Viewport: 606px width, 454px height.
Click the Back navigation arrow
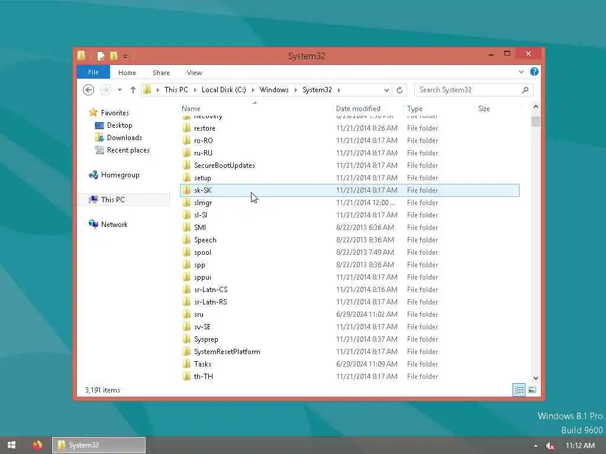click(89, 90)
